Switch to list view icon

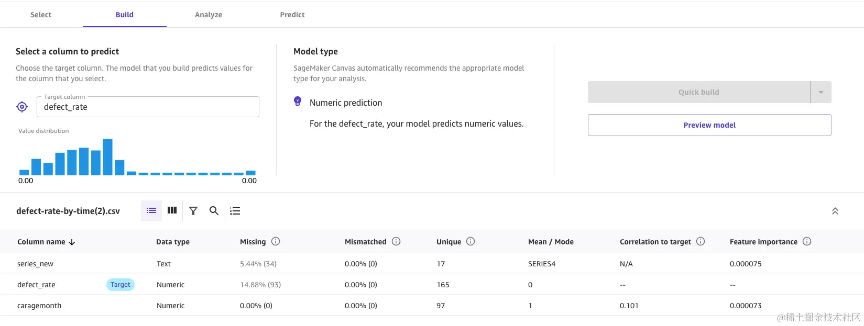(x=151, y=210)
